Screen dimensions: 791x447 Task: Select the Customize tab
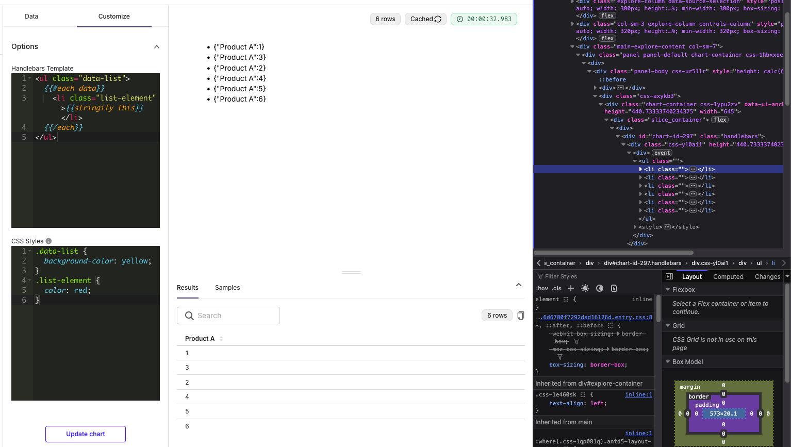point(114,16)
